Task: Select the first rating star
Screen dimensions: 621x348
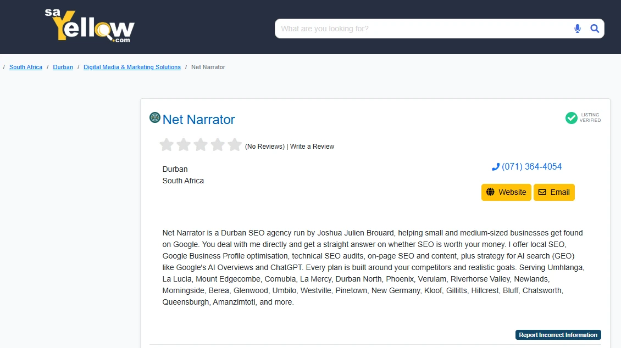Action: [x=167, y=145]
